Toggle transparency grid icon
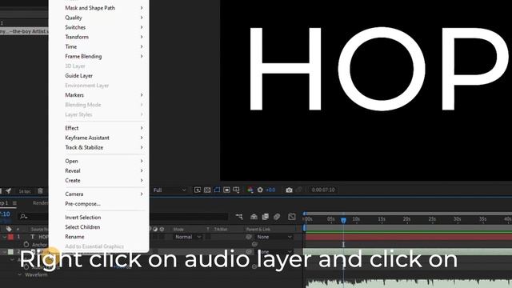The image size is (512, 288). (x=207, y=190)
